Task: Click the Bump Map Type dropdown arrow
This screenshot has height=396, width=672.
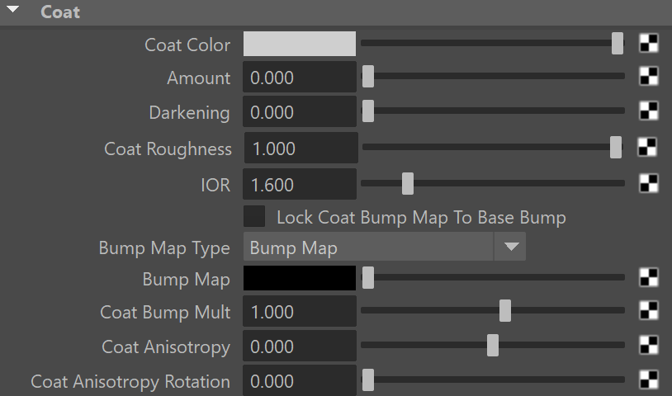Action: [x=511, y=247]
